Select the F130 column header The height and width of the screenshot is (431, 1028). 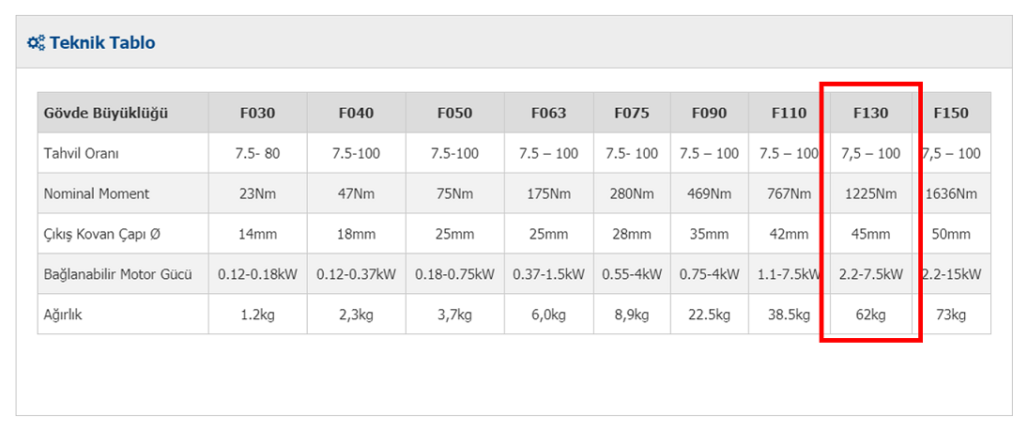870,113
